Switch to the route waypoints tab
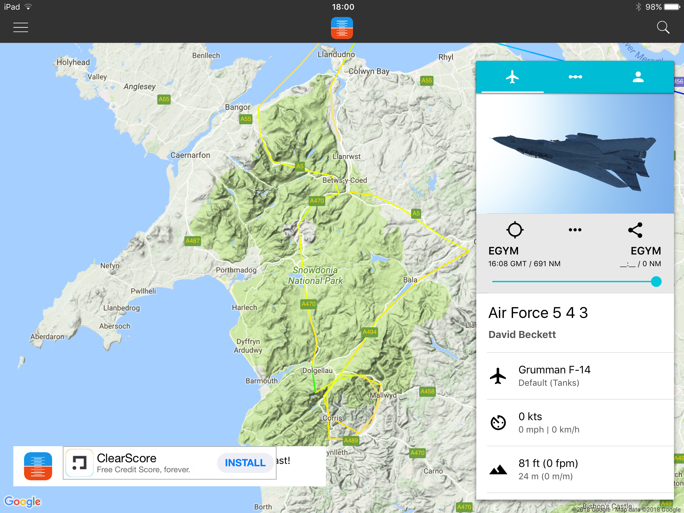This screenshot has height=513, width=684. click(x=575, y=77)
